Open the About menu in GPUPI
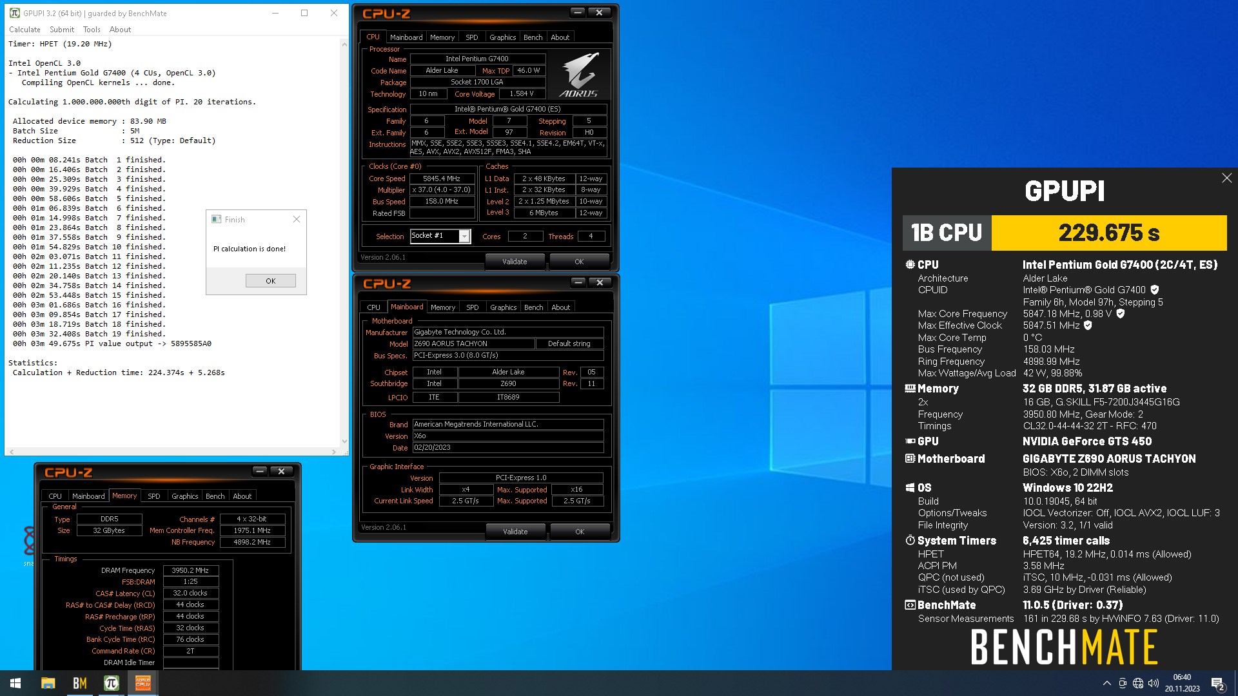1238x696 pixels. (120, 30)
